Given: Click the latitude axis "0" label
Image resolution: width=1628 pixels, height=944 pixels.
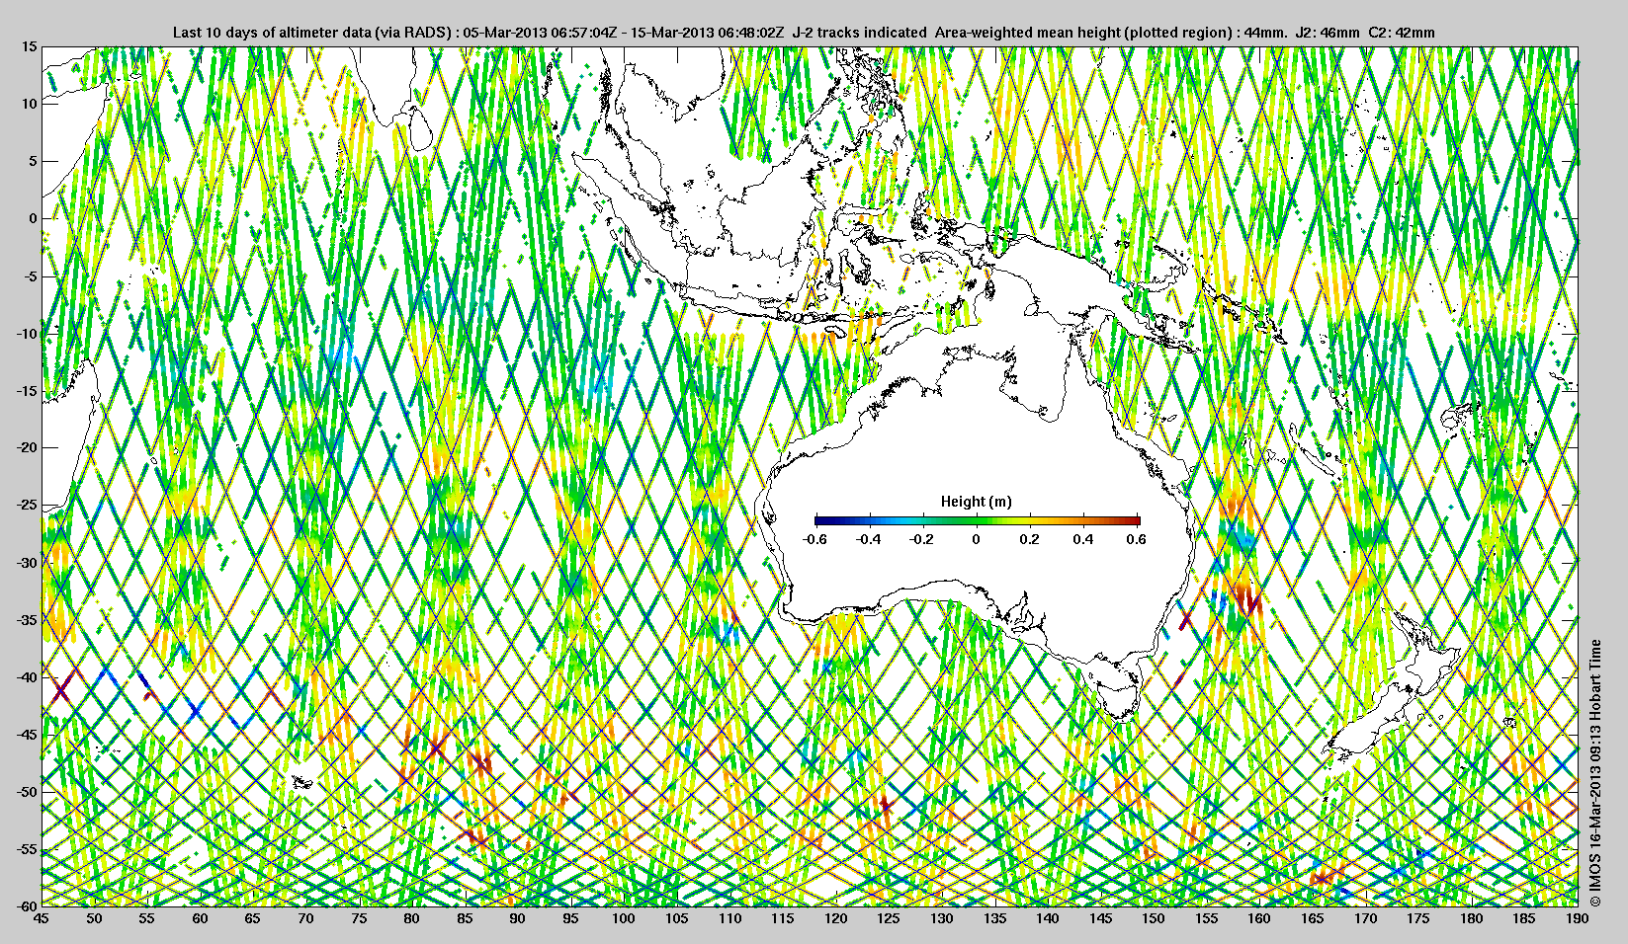Looking at the screenshot, I should (x=33, y=218).
